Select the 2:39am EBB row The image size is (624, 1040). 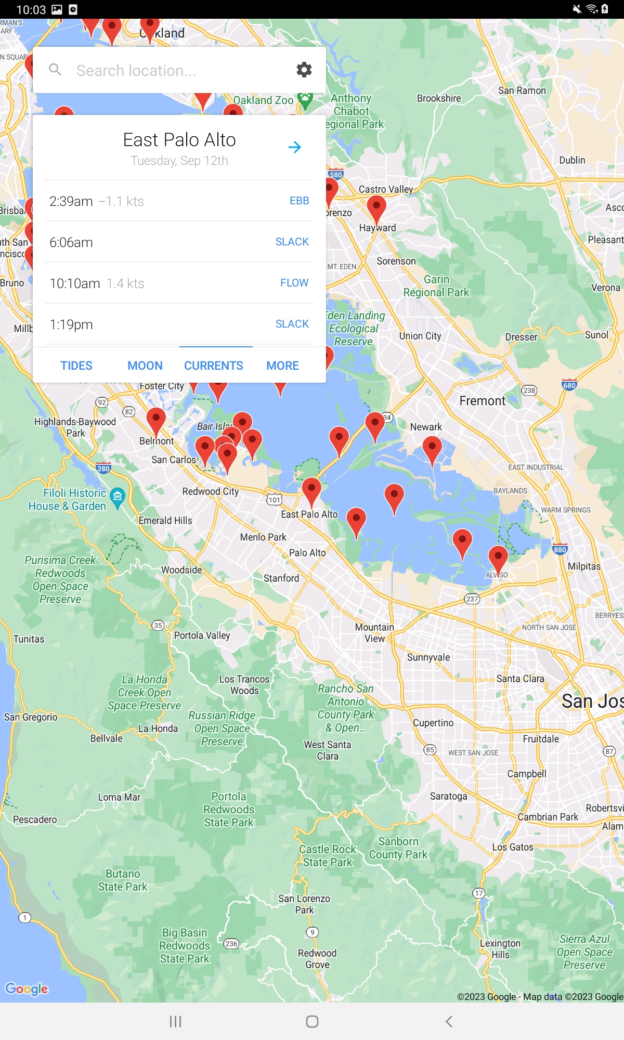click(179, 201)
